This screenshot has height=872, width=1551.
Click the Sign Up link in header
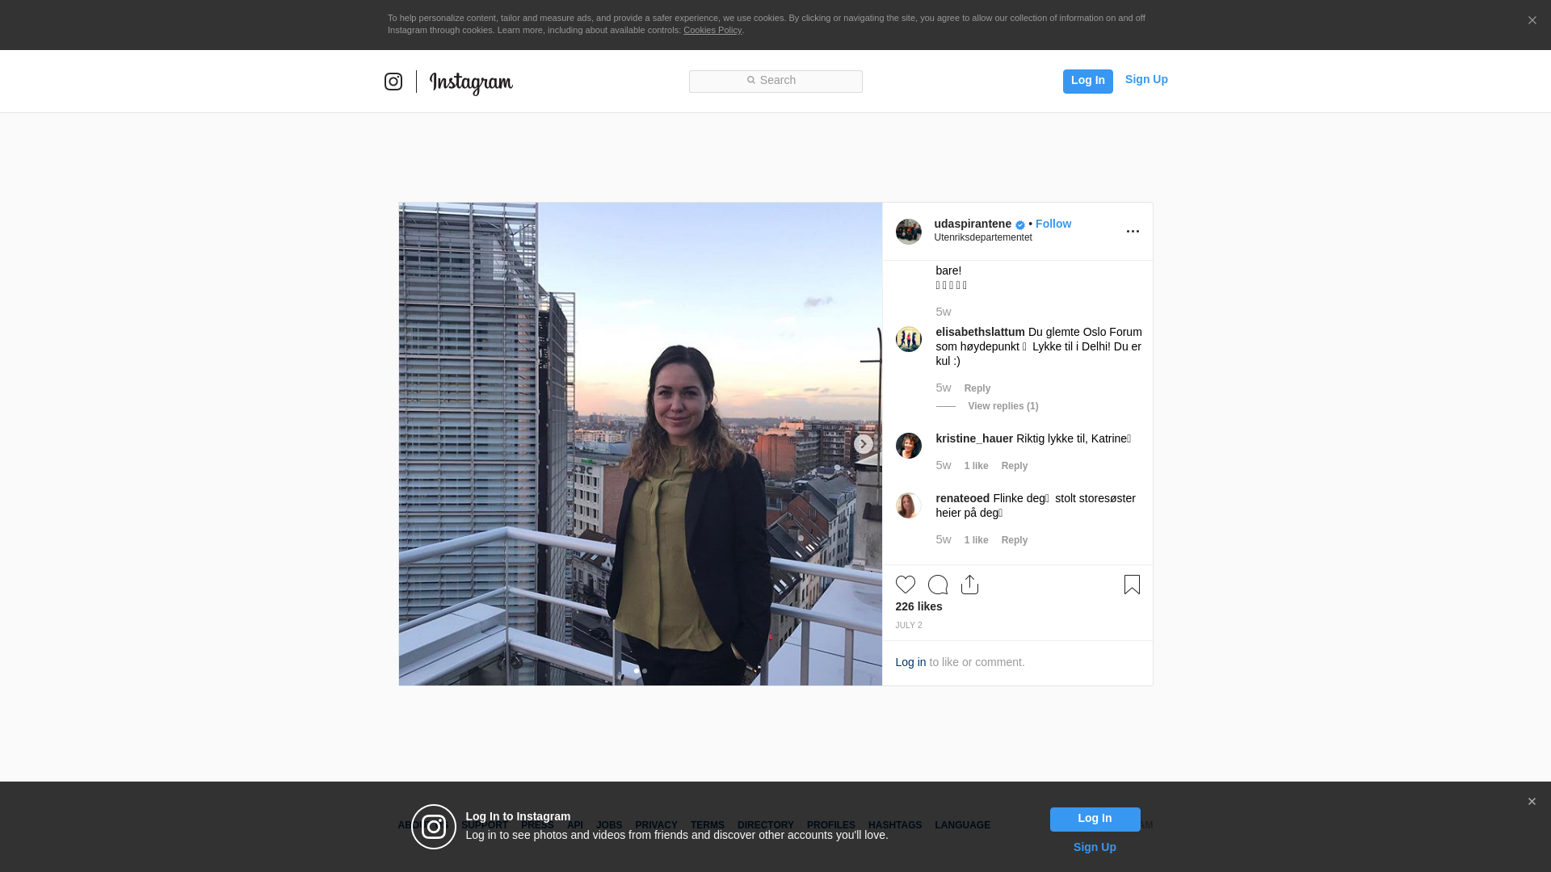[1146, 79]
